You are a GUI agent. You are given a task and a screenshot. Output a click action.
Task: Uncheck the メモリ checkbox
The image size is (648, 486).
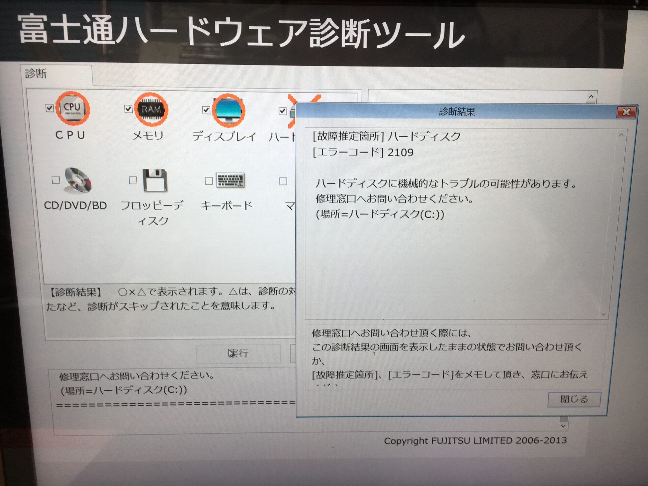click(x=128, y=109)
